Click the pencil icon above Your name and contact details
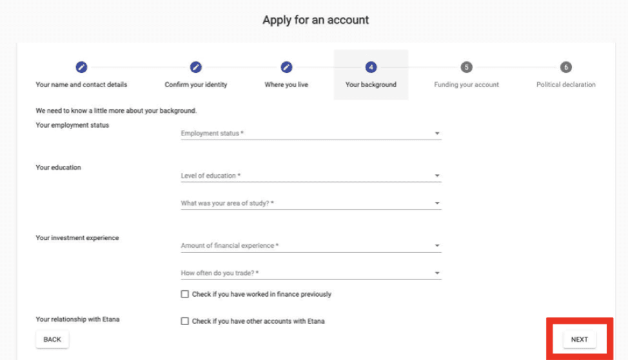 click(81, 67)
